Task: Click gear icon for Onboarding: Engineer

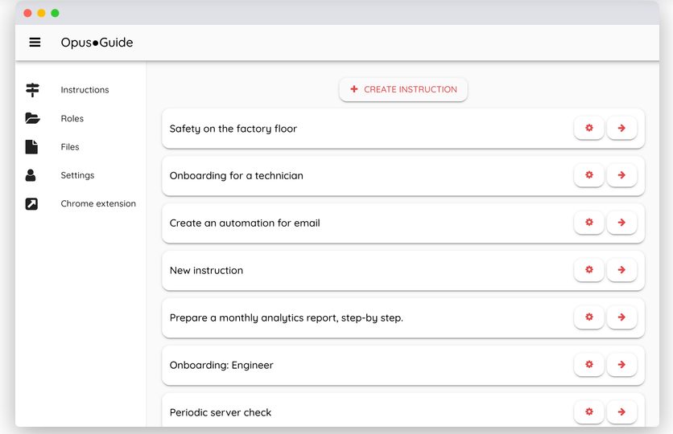Action: (x=589, y=365)
